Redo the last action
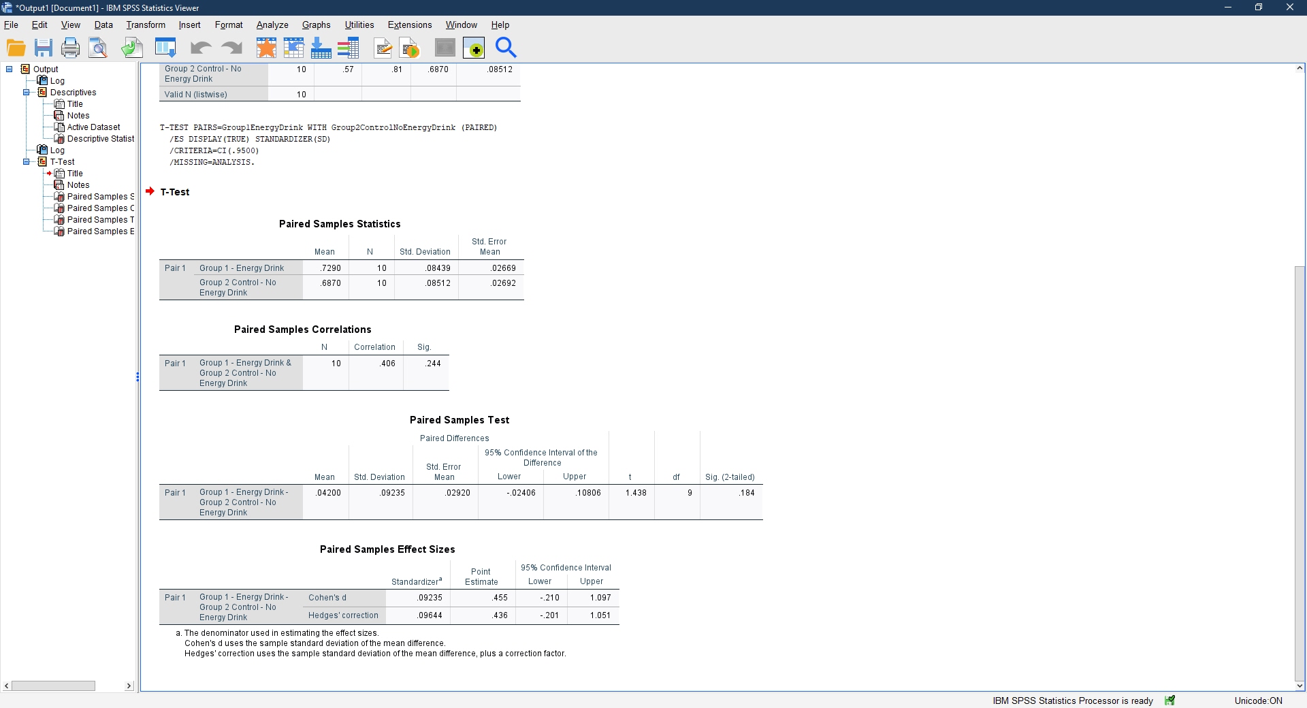 pos(232,48)
